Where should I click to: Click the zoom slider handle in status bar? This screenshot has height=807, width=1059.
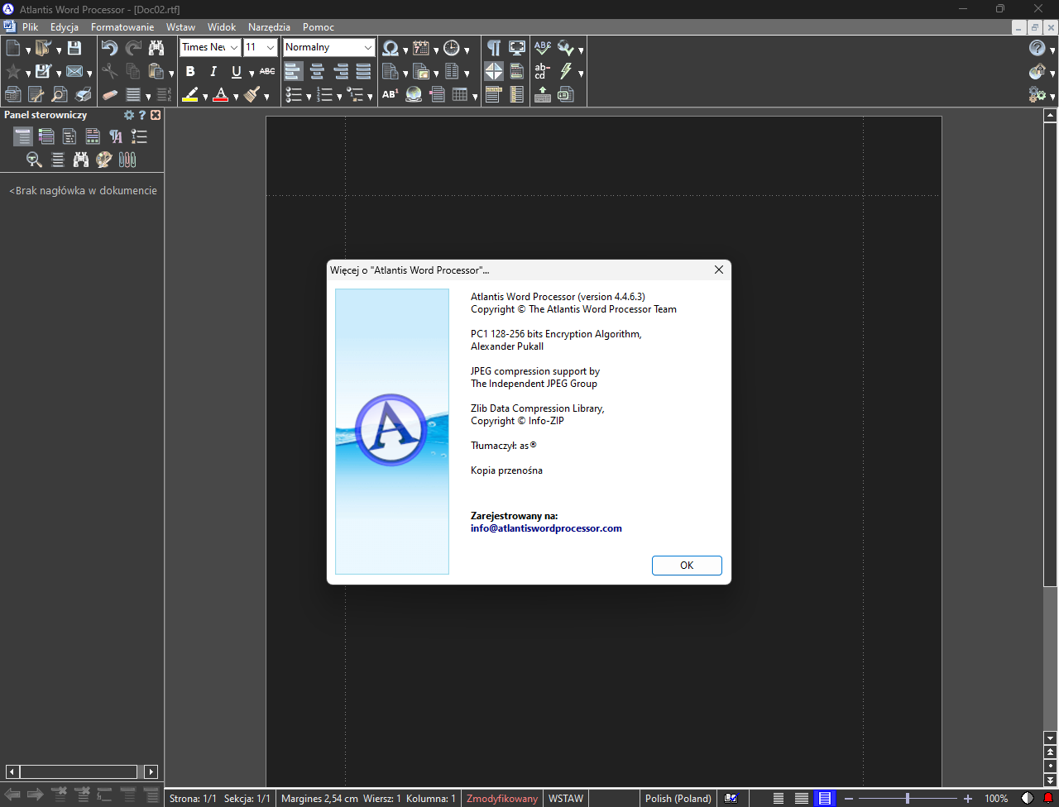908,799
